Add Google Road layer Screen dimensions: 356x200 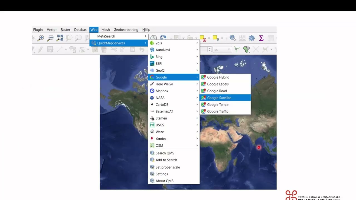coord(225,91)
